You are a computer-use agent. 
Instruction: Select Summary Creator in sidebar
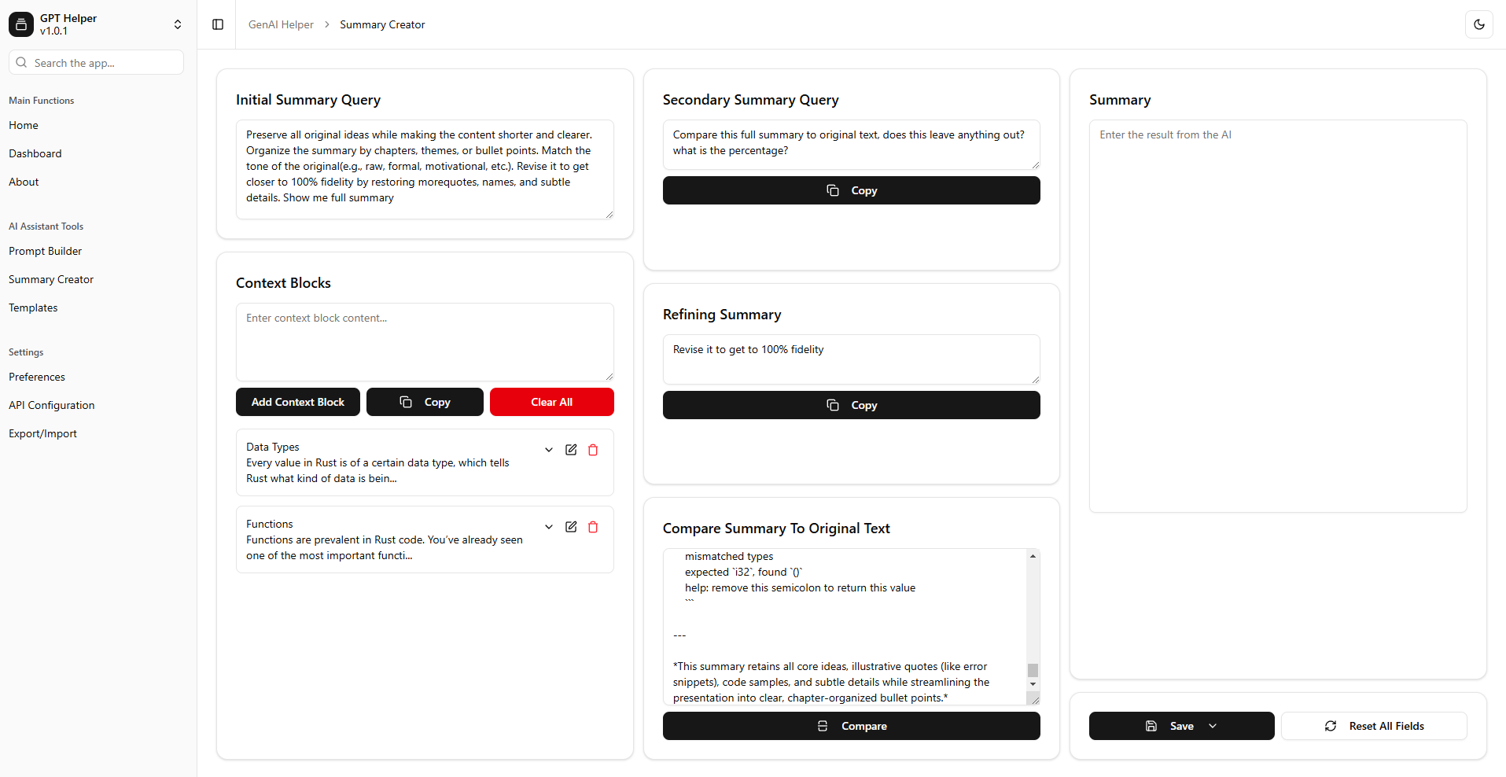click(51, 279)
